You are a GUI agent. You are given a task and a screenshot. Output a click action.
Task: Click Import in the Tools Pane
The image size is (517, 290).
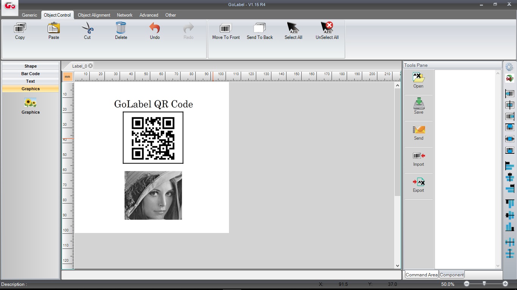(x=418, y=159)
